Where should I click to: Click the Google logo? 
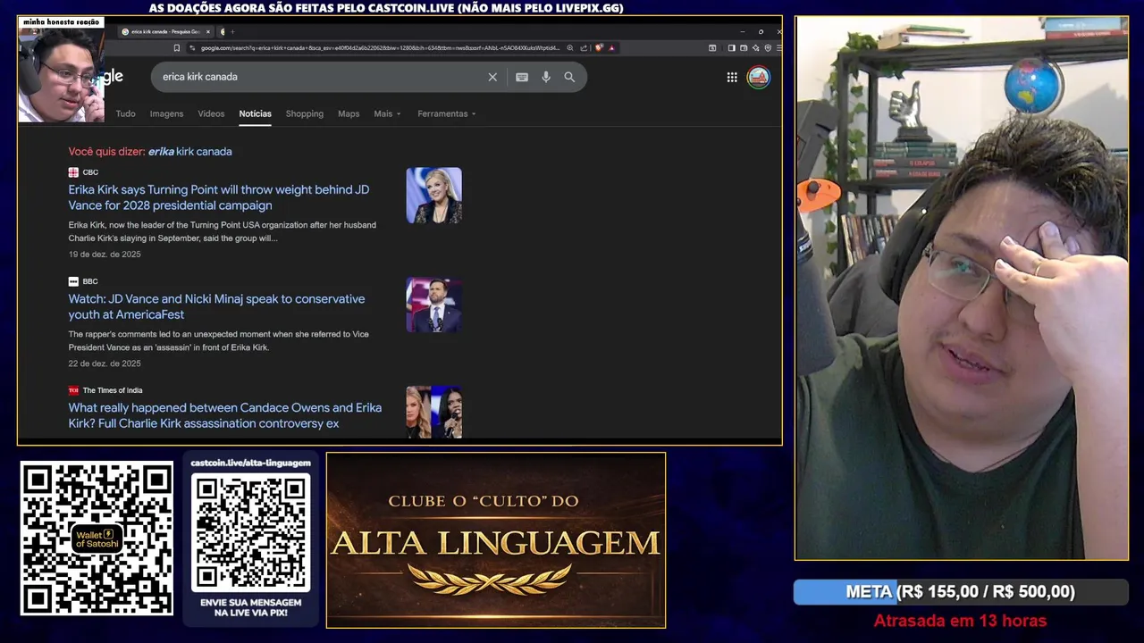click(113, 77)
